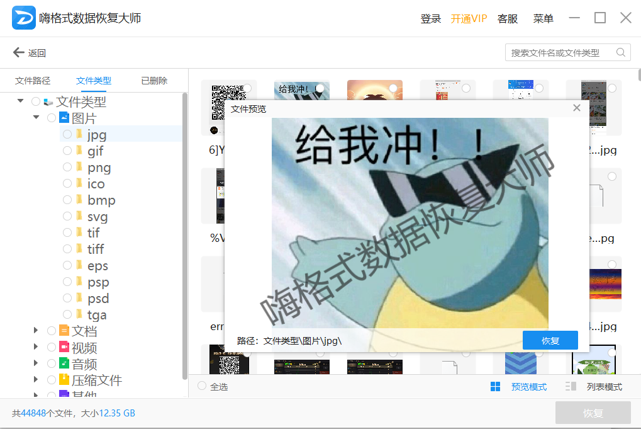Check the 视频 category selection circle
Image resolution: width=641 pixels, height=429 pixels.
tap(52, 347)
